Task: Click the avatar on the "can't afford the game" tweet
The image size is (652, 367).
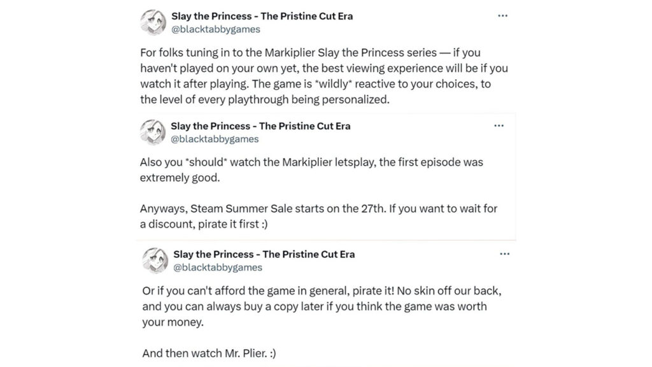Action: tap(155, 261)
